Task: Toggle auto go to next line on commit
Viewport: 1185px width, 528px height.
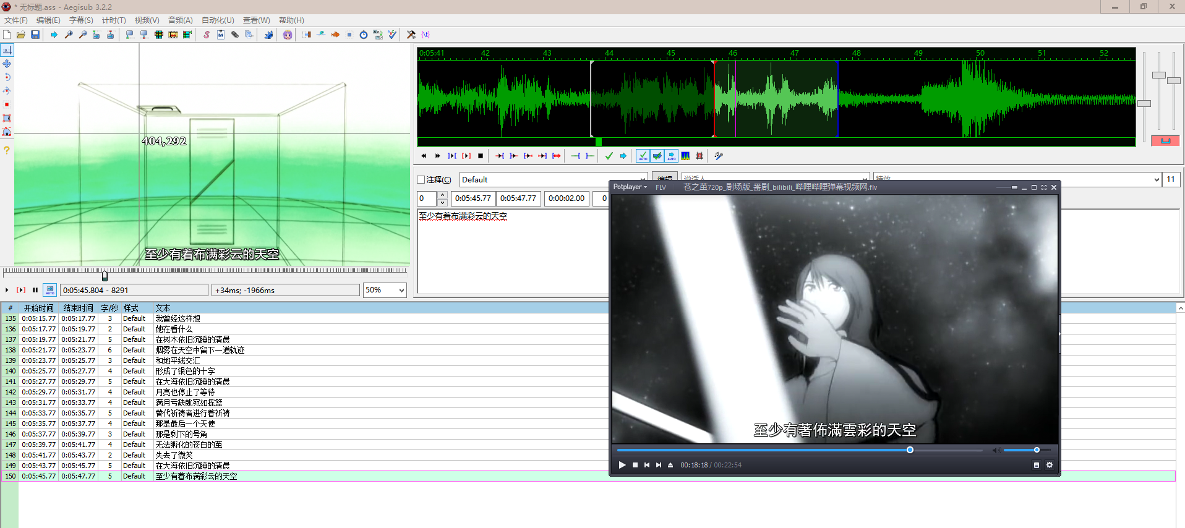Action: tap(657, 156)
